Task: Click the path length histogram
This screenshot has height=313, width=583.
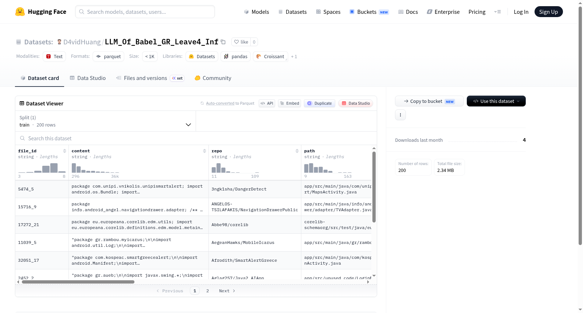Action: [x=328, y=168]
